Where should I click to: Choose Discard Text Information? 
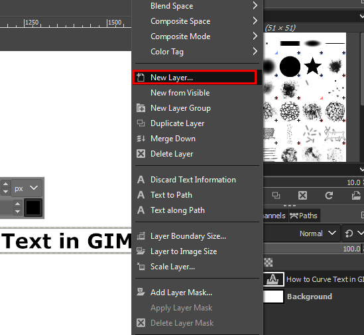click(197, 180)
